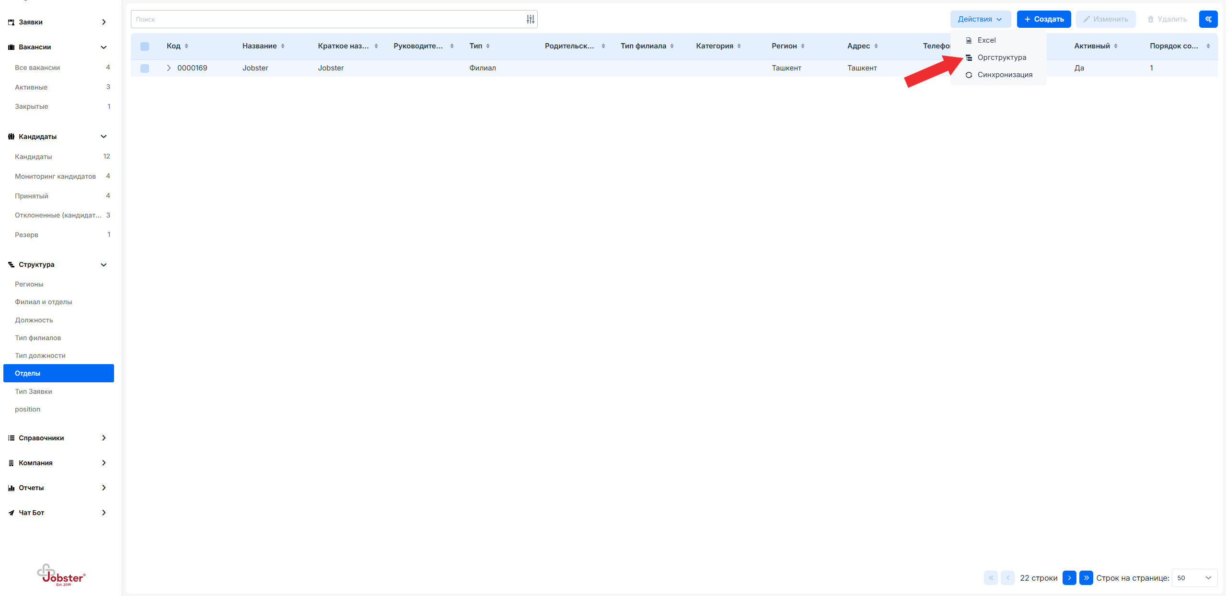Jump to the last page arrow

(1086, 578)
